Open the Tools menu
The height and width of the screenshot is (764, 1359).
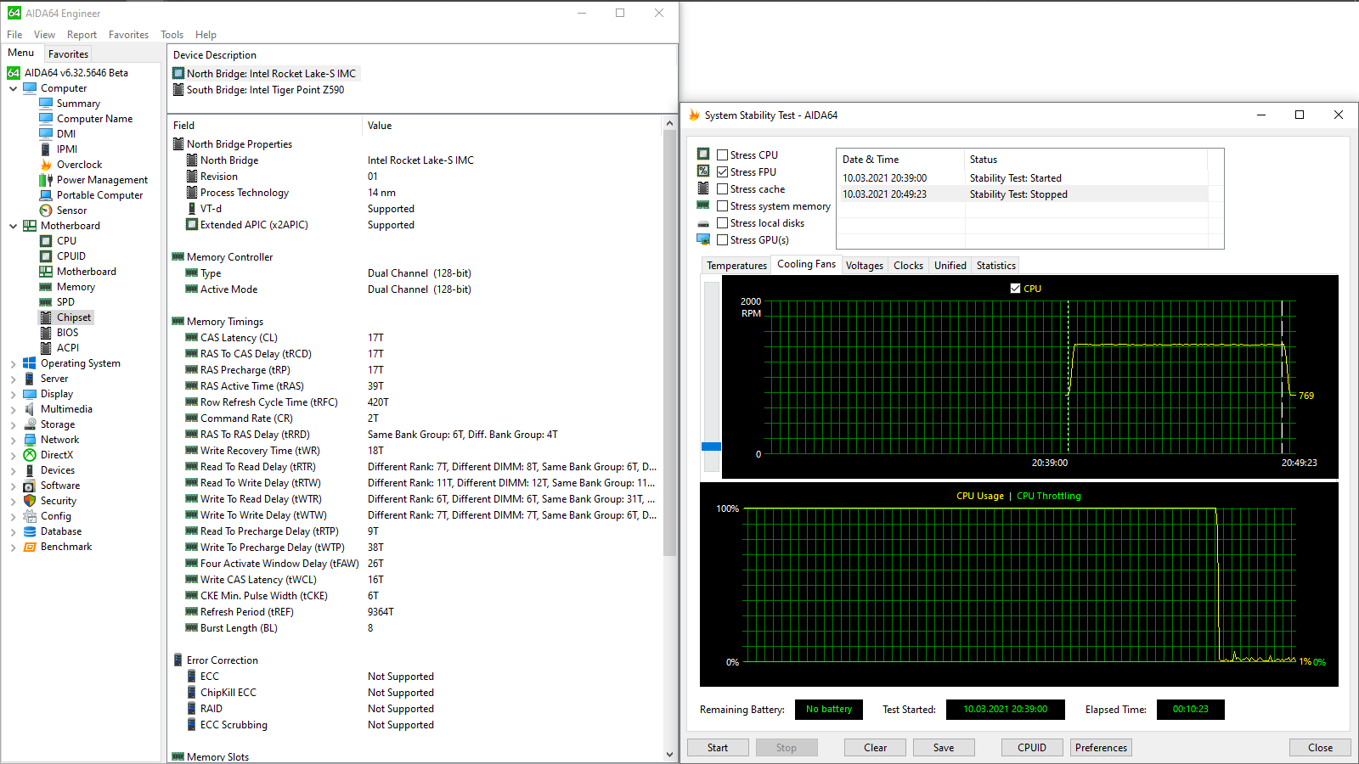point(172,35)
